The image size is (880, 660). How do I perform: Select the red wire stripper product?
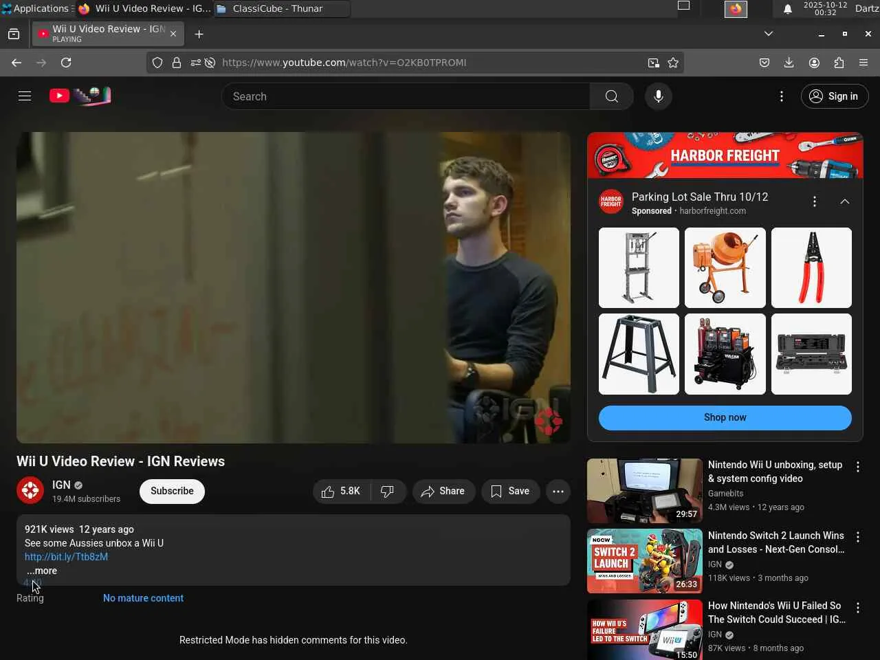[x=811, y=267]
